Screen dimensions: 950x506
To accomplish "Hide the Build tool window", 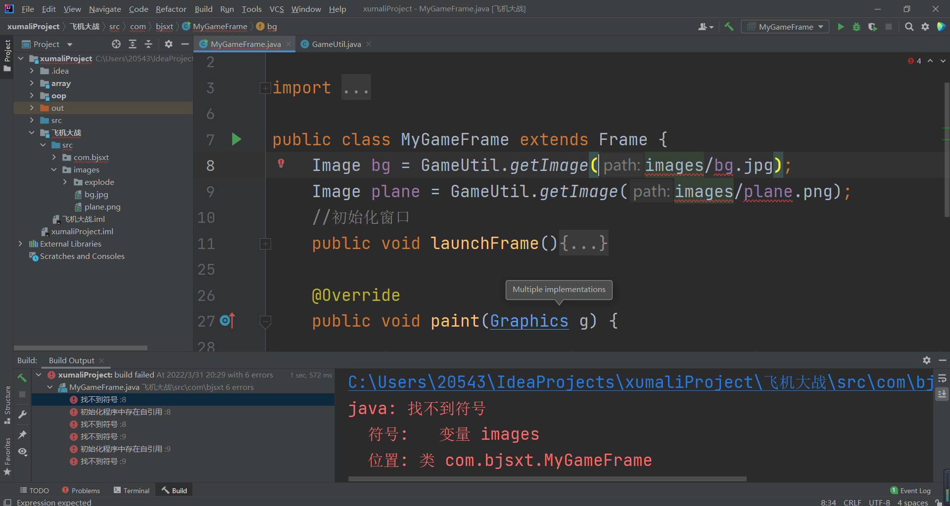I will [x=943, y=360].
